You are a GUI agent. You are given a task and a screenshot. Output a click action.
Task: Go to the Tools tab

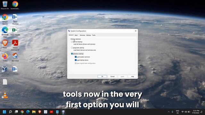point(94,35)
